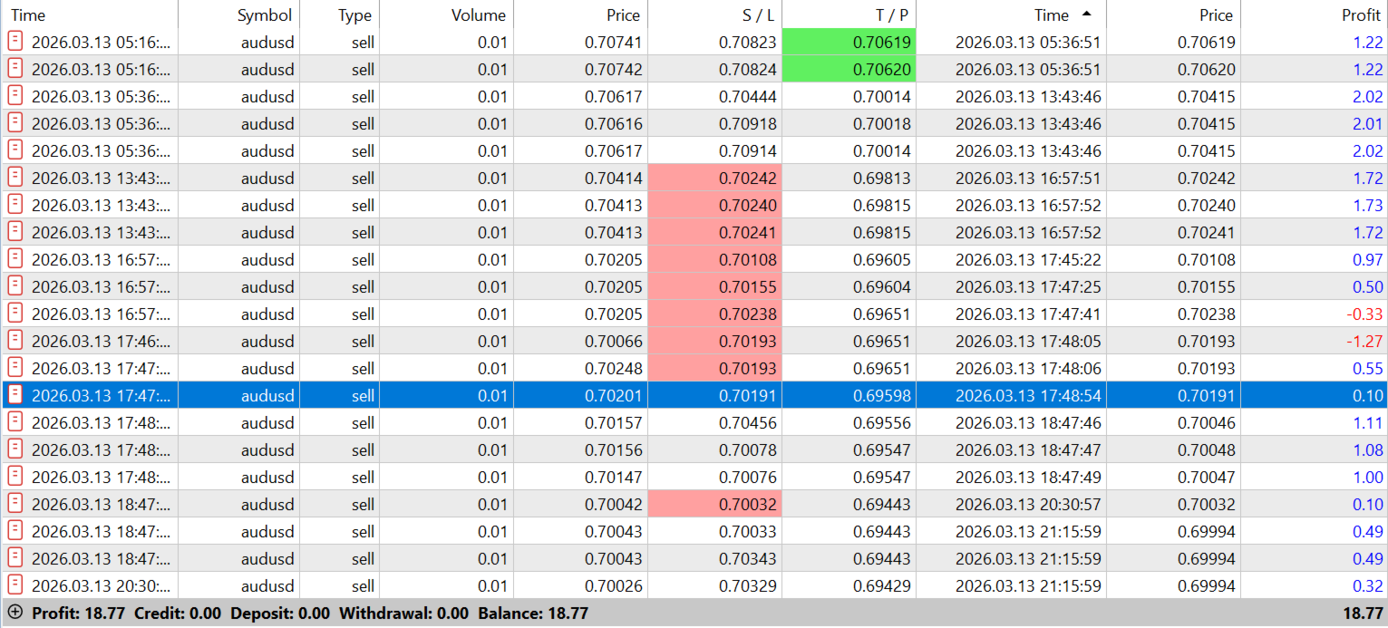Click the order icon of the row with profit 0.50

coord(15,286)
